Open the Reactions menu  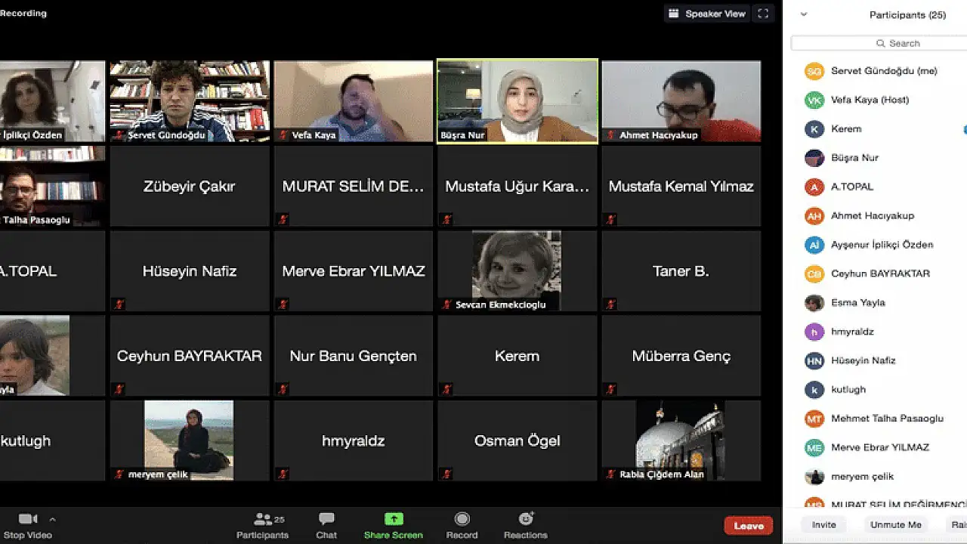pyautogui.click(x=526, y=519)
